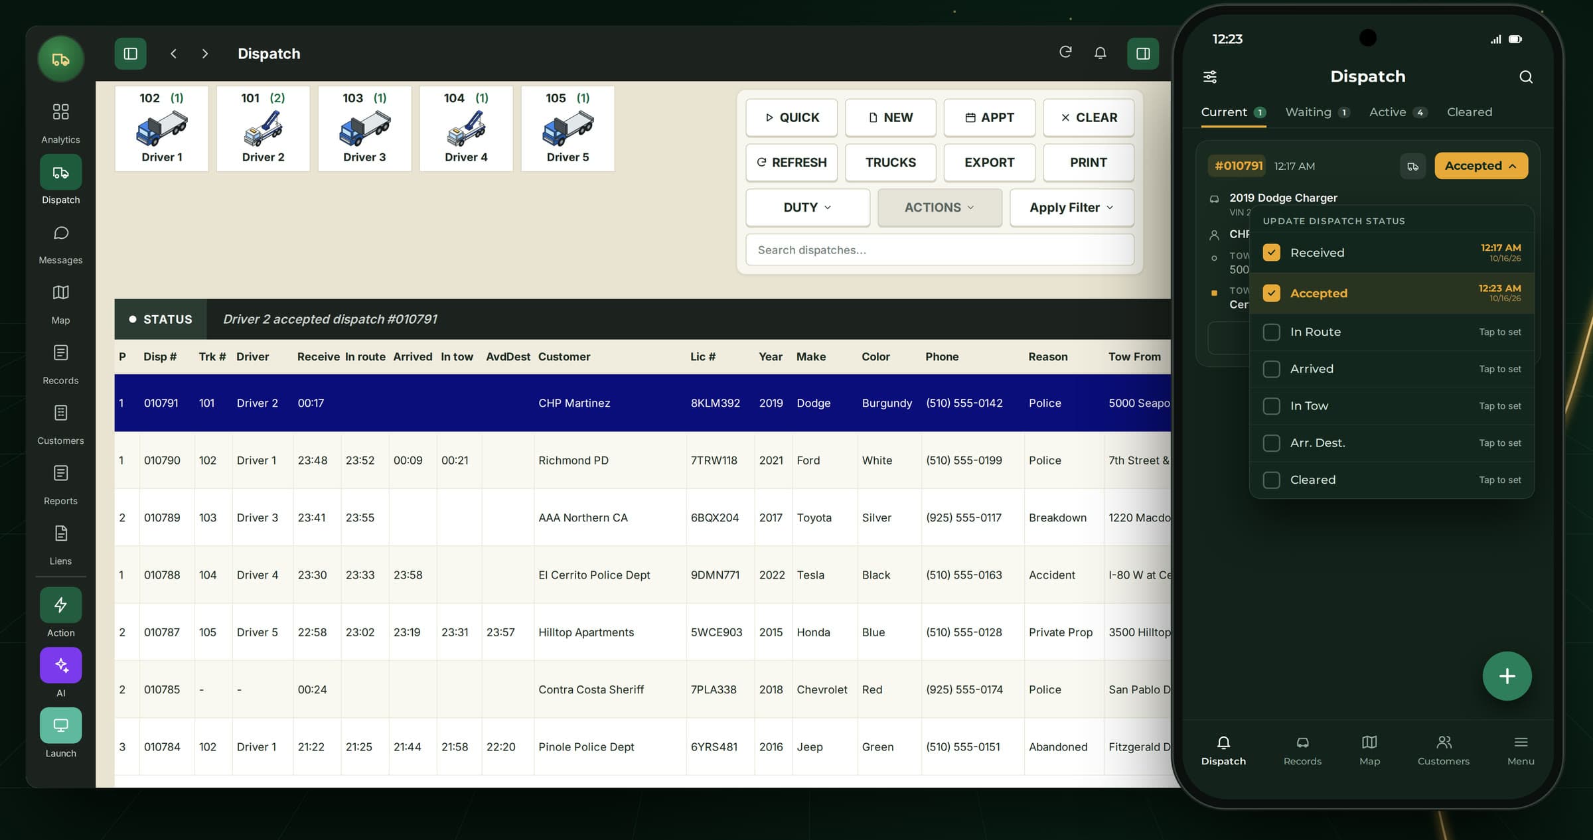Screen dimensions: 1593x840
Task: Click the REFRESH button
Action: [x=791, y=163]
